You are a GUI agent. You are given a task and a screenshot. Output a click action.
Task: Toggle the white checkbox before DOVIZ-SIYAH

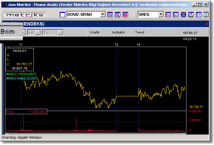[x=62, y=15]
